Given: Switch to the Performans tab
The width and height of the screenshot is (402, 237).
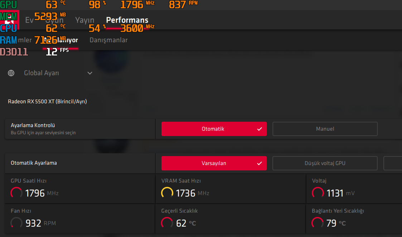Looking at the screenshot, I should click(127, 20).
